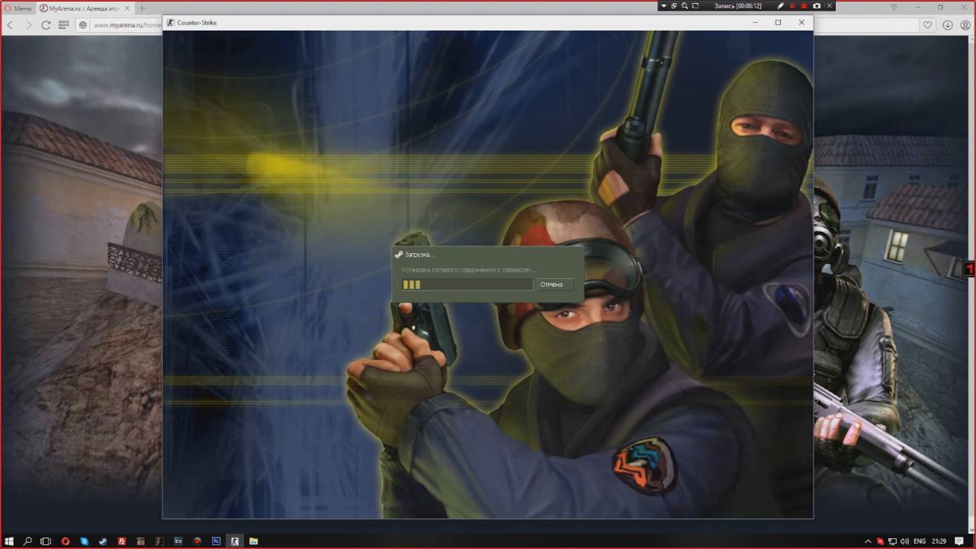Stop the screen recording

pos(804,6)
